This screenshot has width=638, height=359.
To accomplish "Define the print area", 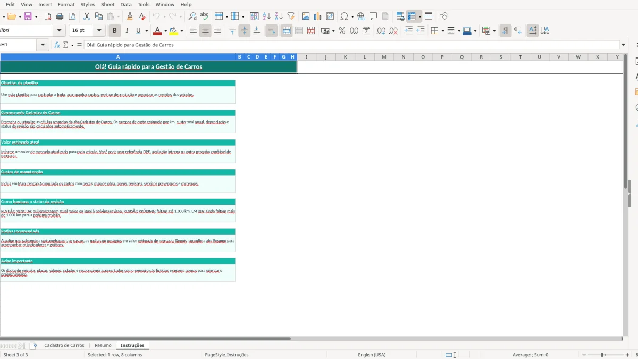I will (x=401, y=16).
